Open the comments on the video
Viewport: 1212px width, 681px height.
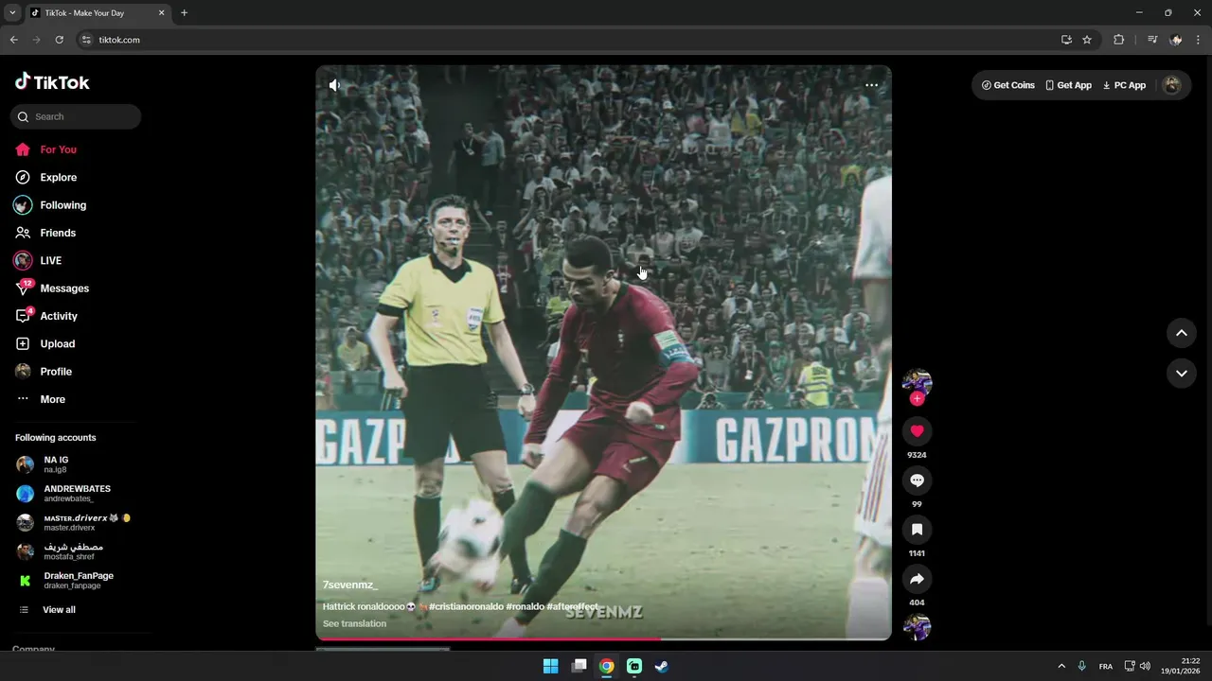click(917, 480)
